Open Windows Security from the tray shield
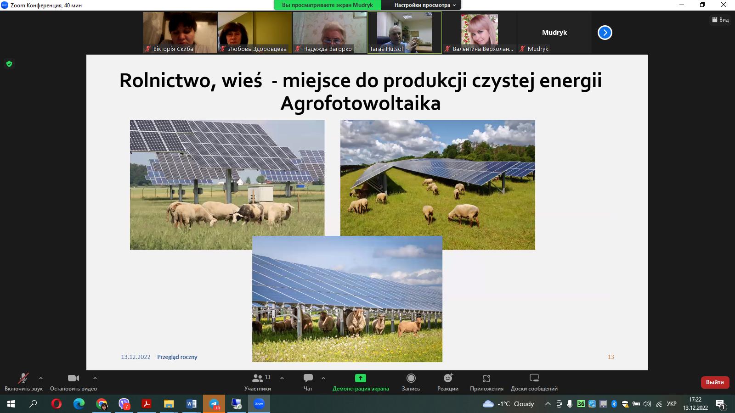The height and width of the screenshot is (413, 735). pos(625,404)
